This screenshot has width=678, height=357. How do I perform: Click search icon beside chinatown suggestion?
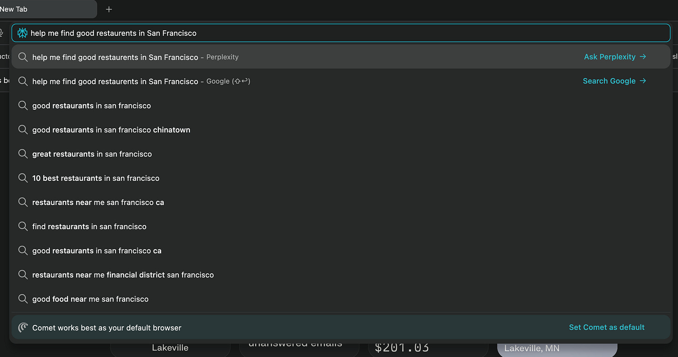[x=23, y=130]
